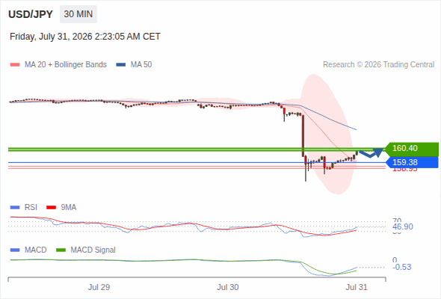The image size is (441, 299).
Task: Click the Jul 30 axis label
Action: point(227,287)
